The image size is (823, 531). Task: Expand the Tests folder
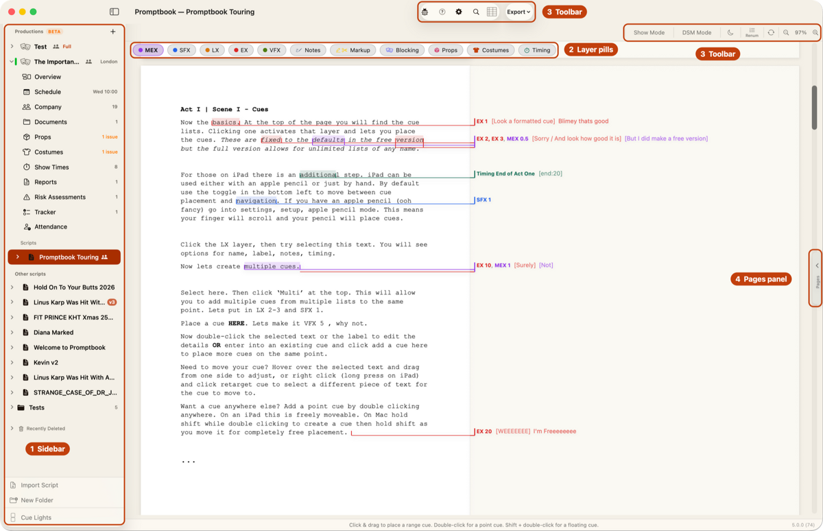click(x=12, y=408)
